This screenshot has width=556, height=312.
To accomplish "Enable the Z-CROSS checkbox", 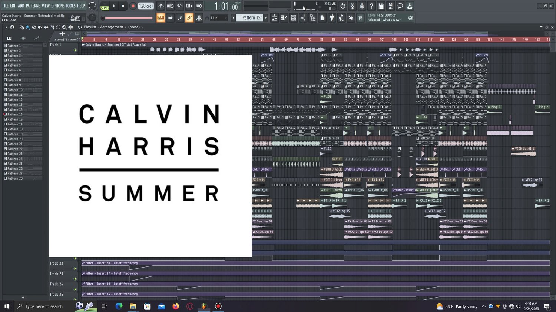I will pos(65,40).
